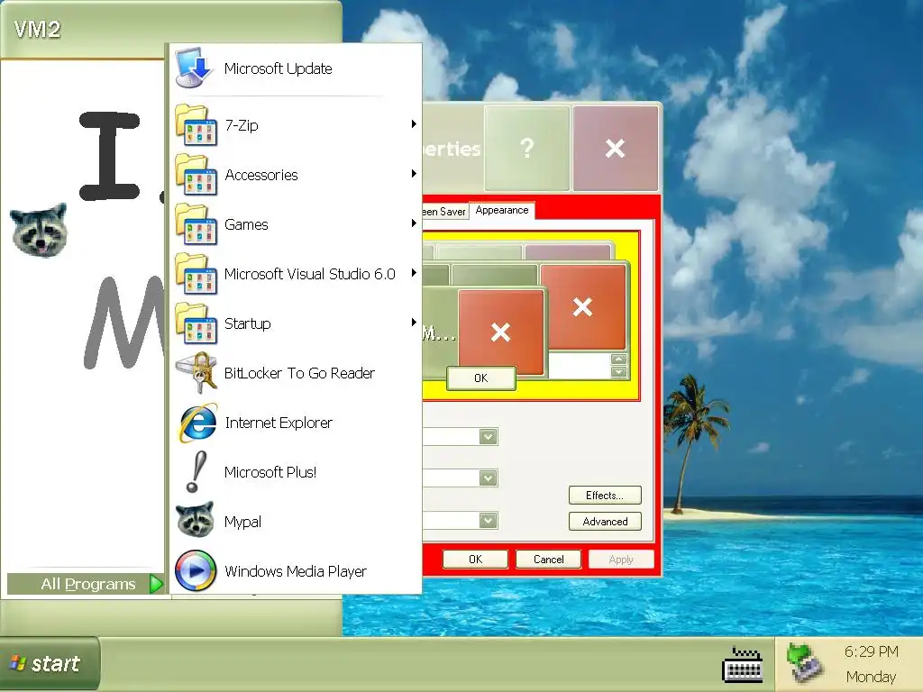Click the Accessories folder icon
This screenshot has height=692, width=923.
[196, 174]
